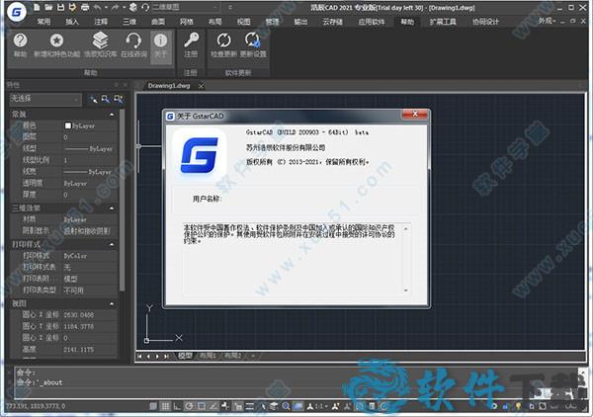Click the ByLayer color swatch in 颜色 row

67,125
